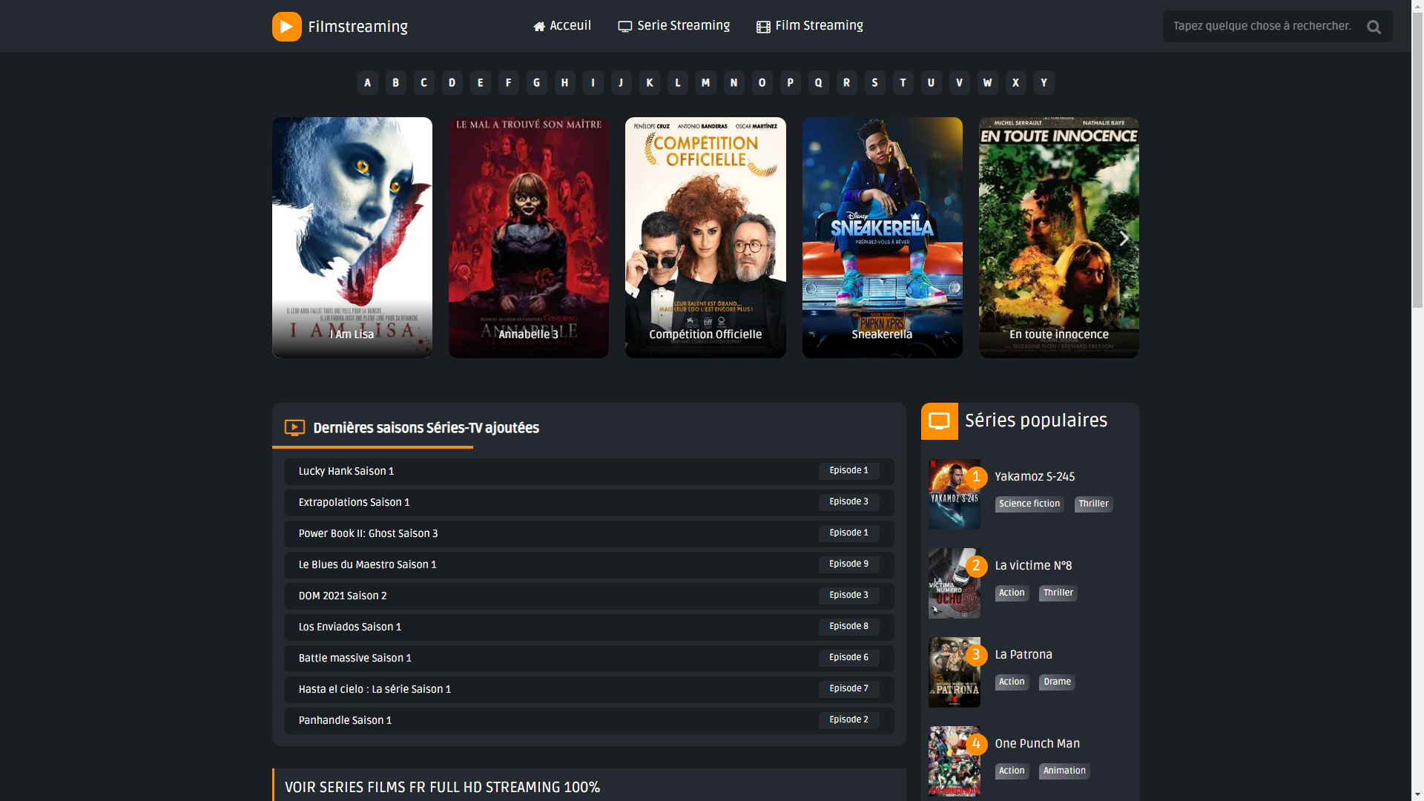Filter titles by letter V
Screen dimensions: 1424x801
pos(959,83)
